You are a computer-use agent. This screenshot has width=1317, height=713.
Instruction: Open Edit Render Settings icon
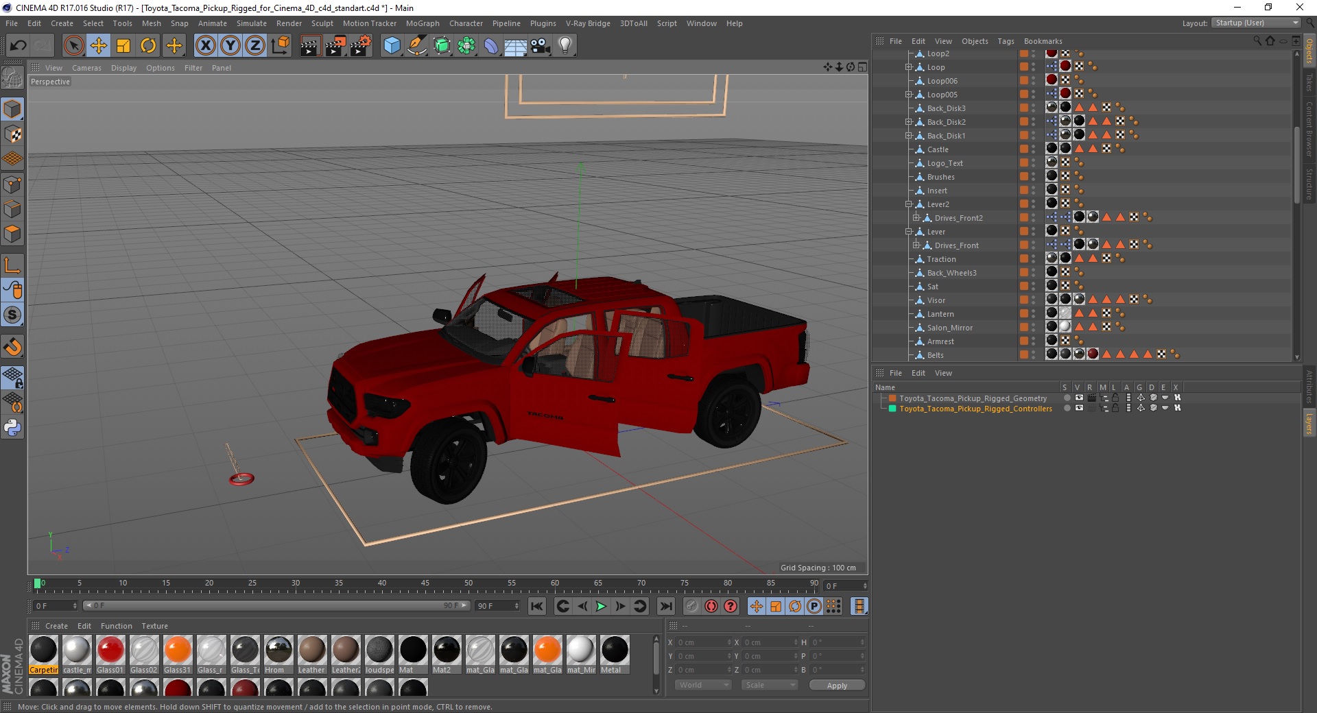[x=360, y=46]
